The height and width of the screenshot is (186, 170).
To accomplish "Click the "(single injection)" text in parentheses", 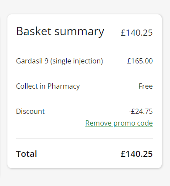I will (x=77, y=61).
